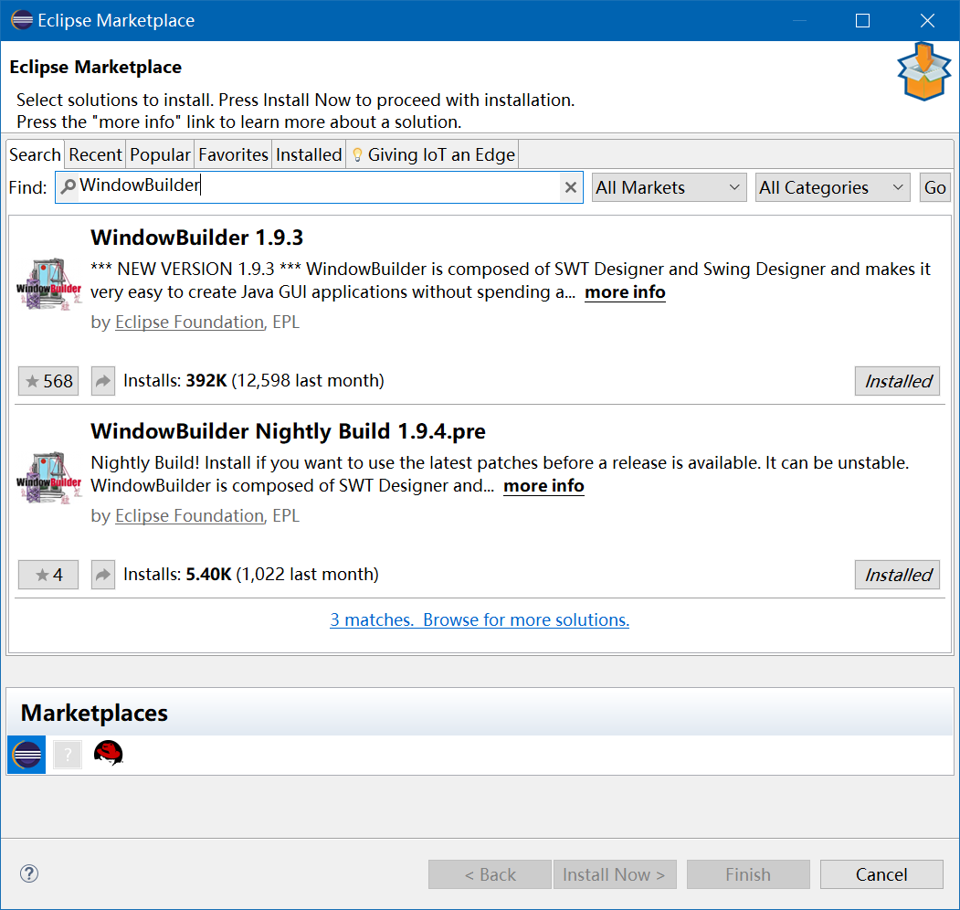
Task: Click the lightbulb on Giving IoT an Edge
Action: click(x=356, y=154)
